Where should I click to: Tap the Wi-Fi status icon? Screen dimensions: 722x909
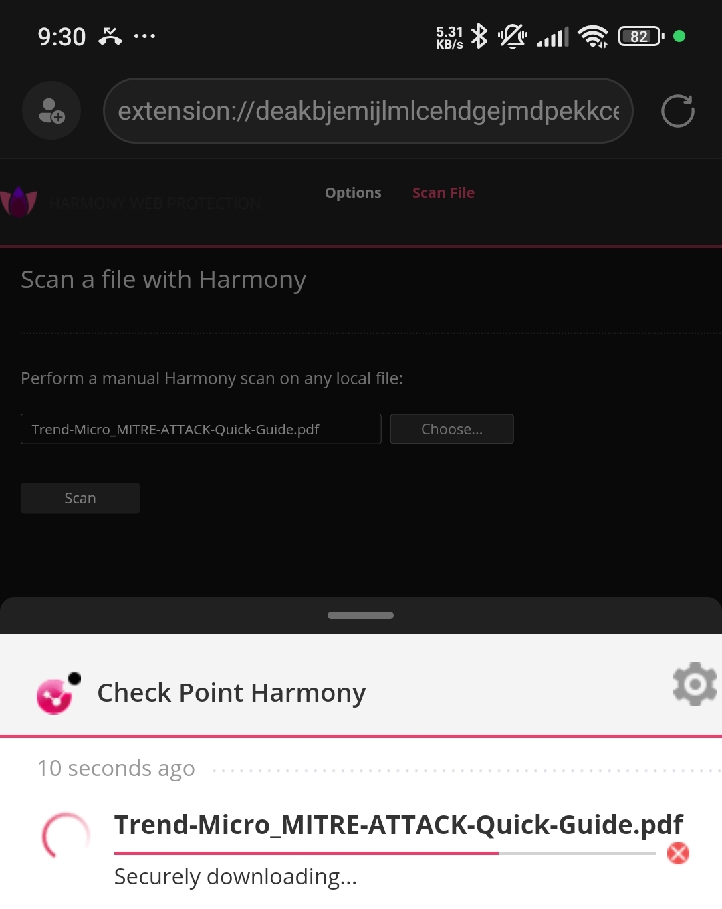click(x=593, y=37)
